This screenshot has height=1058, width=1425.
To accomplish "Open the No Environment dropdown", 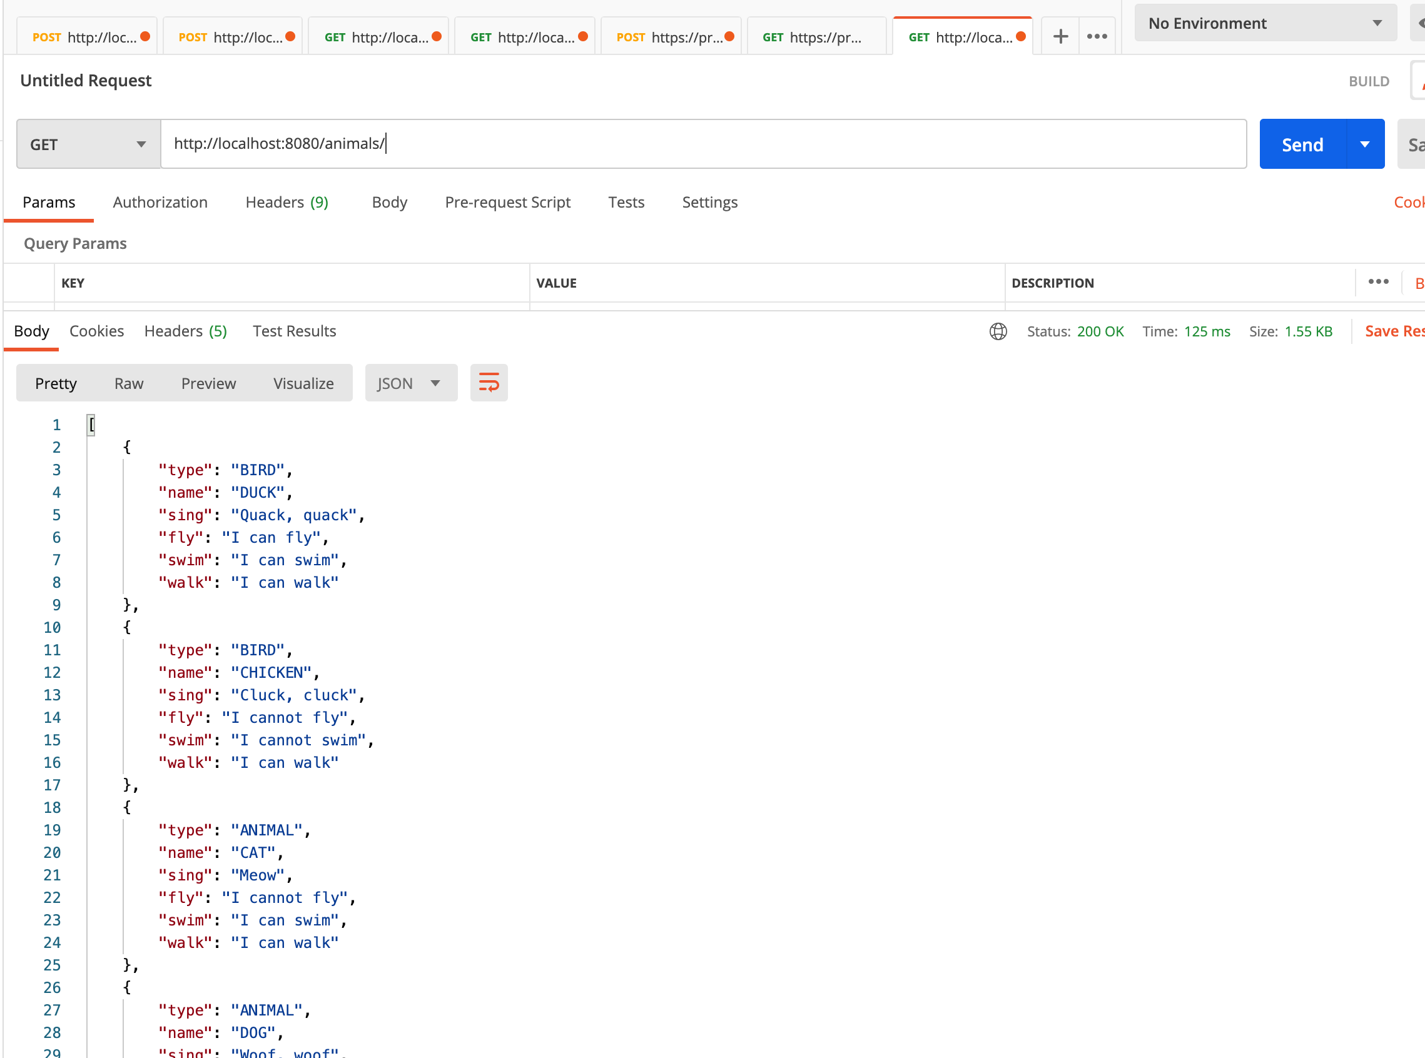I will tap(1265, 23).
